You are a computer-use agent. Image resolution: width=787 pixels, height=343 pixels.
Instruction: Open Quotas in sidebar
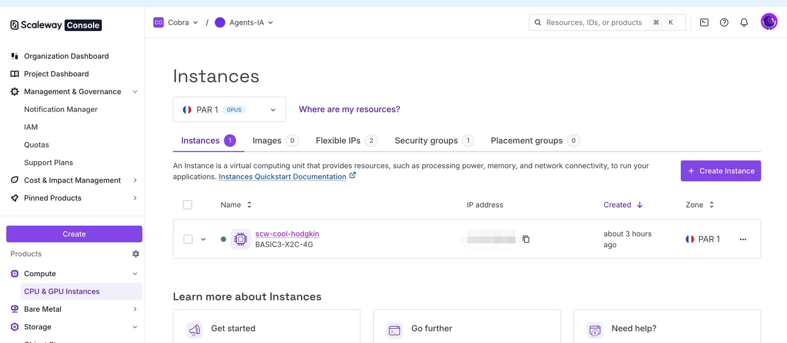coord(36,145)
